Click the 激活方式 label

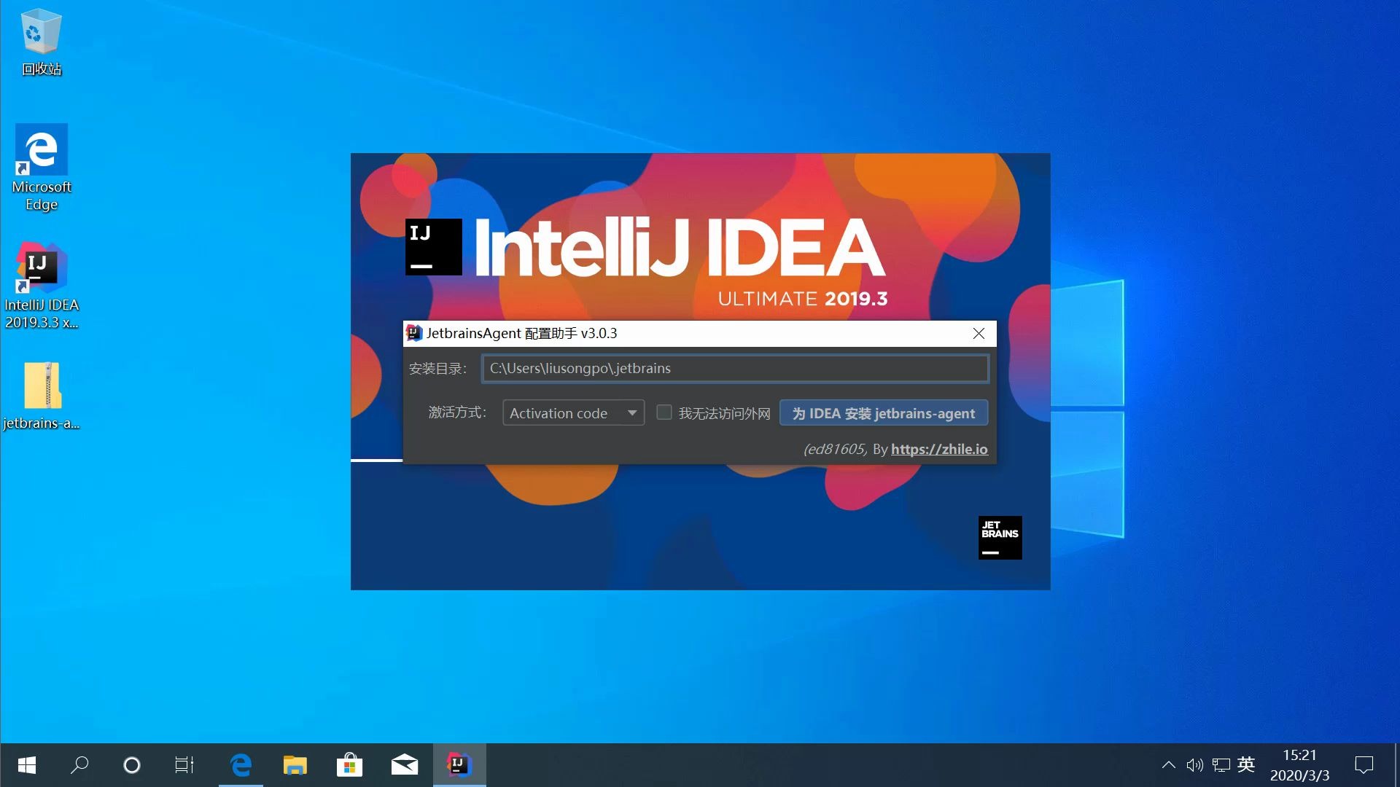[457, 412]
